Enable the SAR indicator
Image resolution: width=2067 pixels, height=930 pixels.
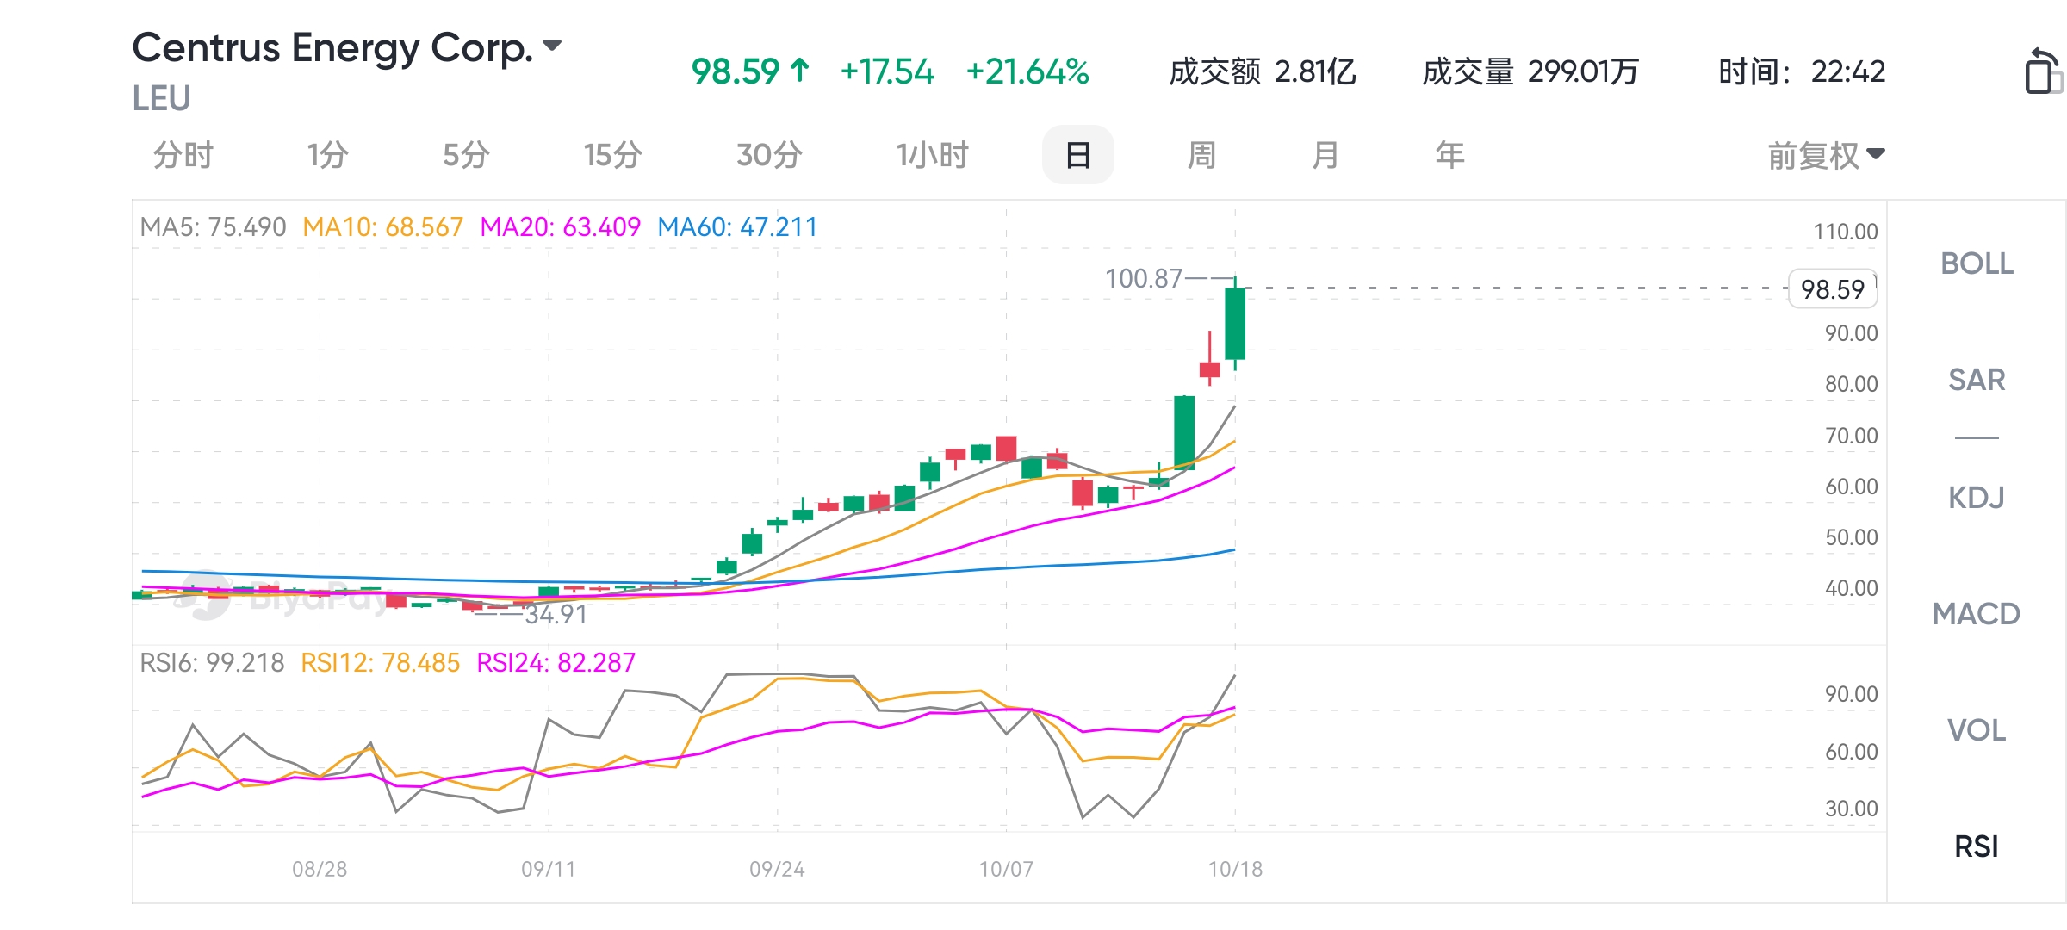coord(1977,380)
